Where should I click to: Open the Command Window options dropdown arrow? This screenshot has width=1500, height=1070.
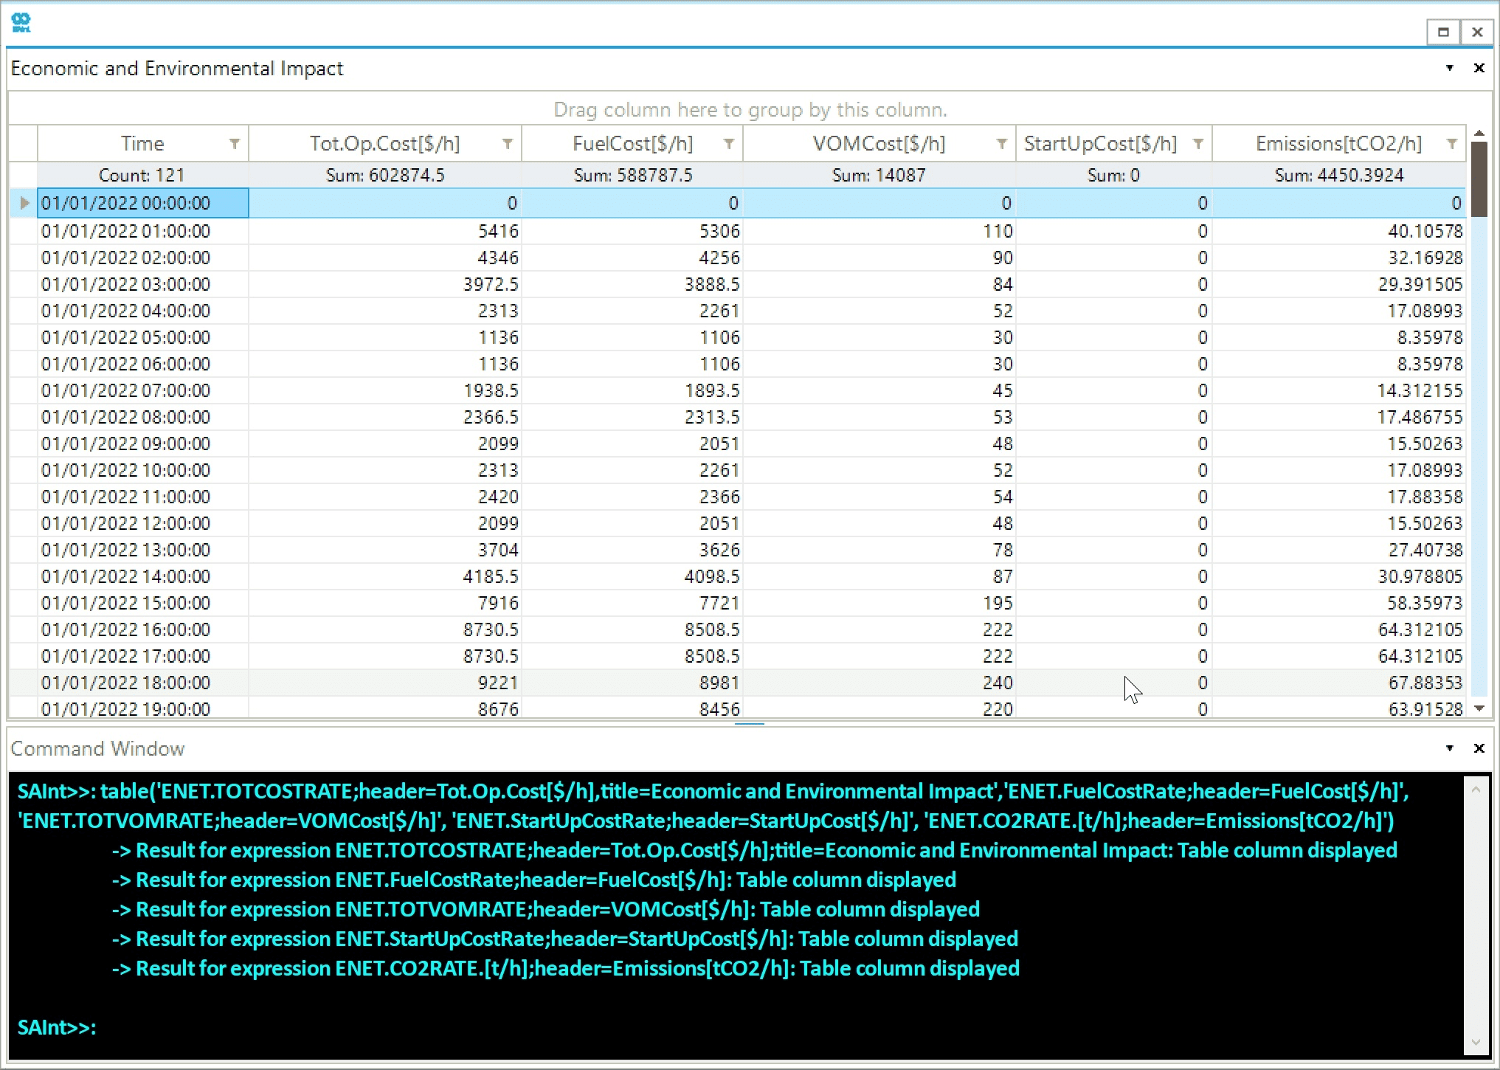click(1450, 748)
